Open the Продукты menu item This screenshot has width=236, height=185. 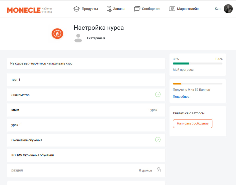point(90,9)
